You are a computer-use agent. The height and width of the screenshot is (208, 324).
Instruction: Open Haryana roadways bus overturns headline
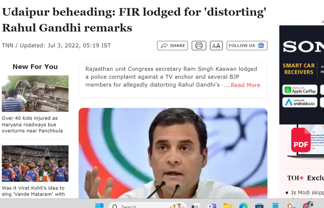coord(32,125)
